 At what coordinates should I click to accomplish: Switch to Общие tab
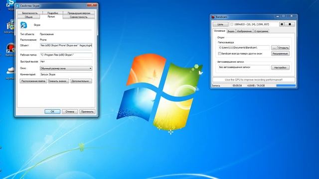pyautogui.click(x=29, y=17)
